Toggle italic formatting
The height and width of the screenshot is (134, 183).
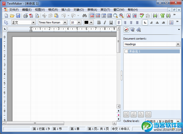pyautogui.click(x=105, y=22)
